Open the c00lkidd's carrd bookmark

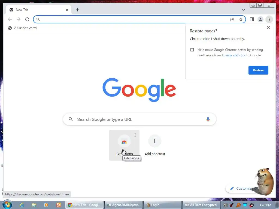pyautogui.click(x=22, y=28)
